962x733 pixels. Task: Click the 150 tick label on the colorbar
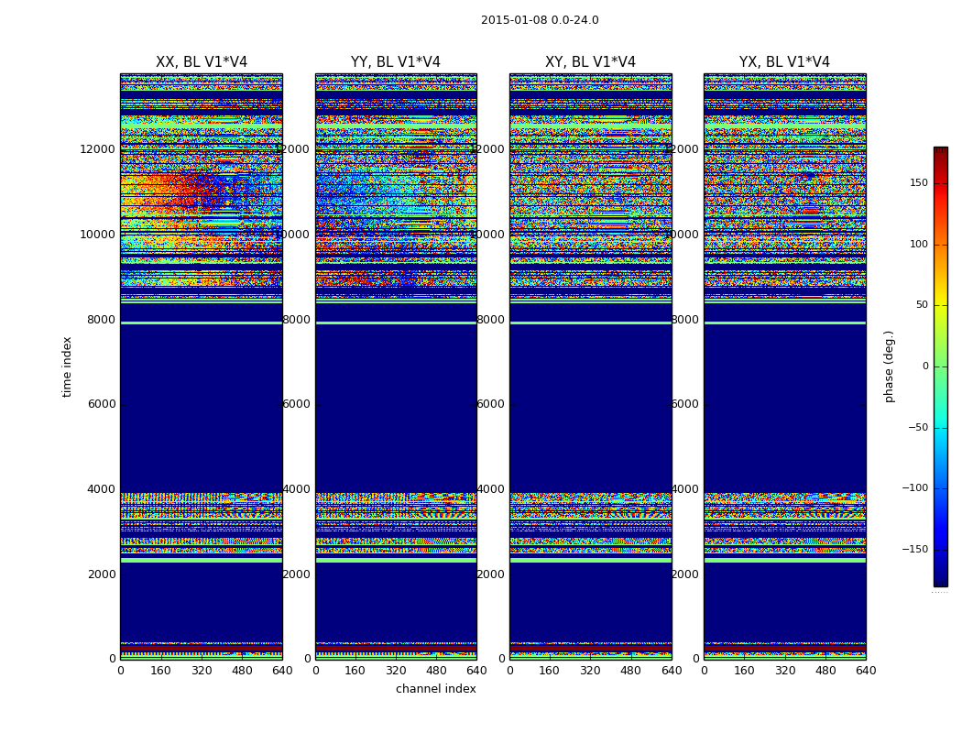pos(918,183)
